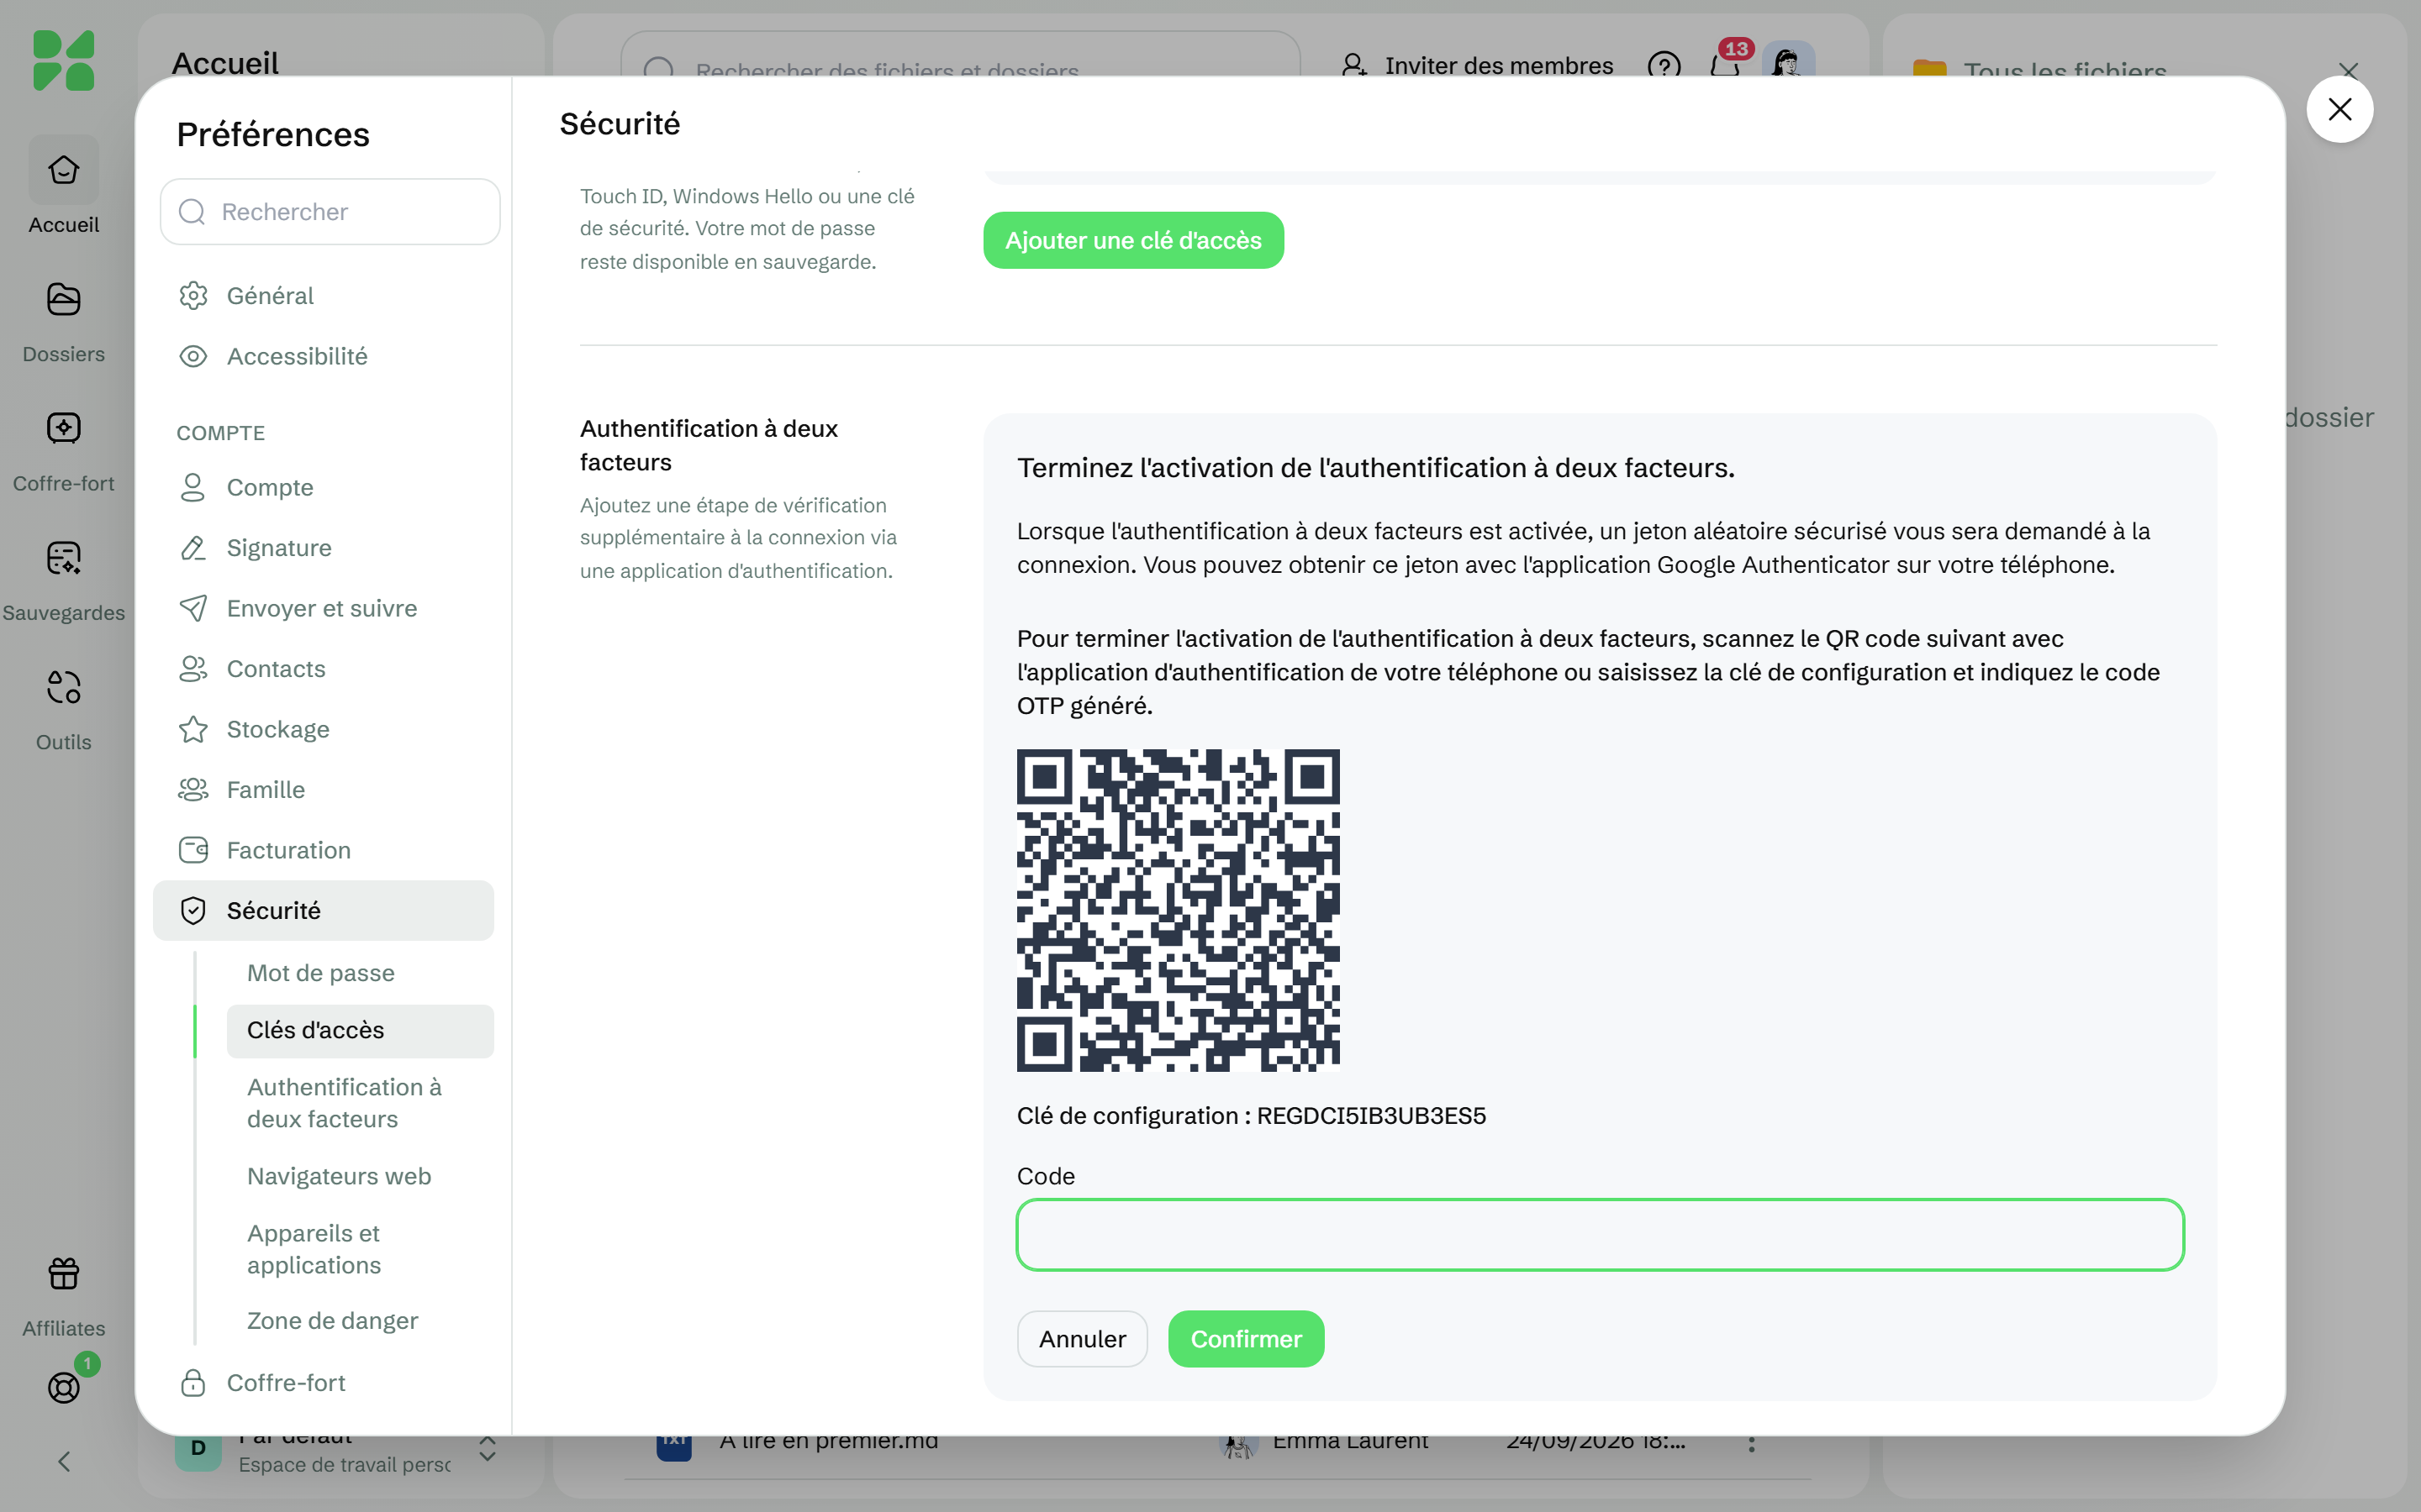Image resolution: width=2421 pixels, height=1512 pixels.
Task: Close the Tous les fichiers panel
Action: click(x=2349, y=71)
